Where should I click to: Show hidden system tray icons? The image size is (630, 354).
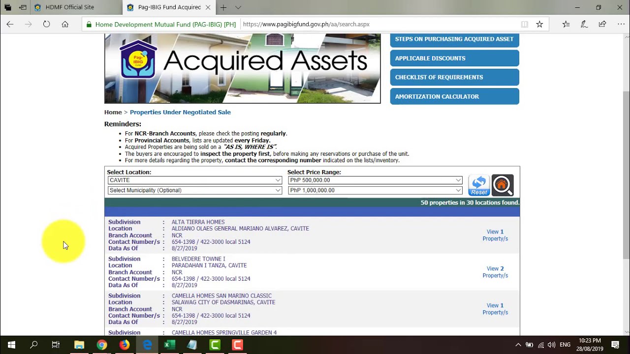tap(518, 345)
